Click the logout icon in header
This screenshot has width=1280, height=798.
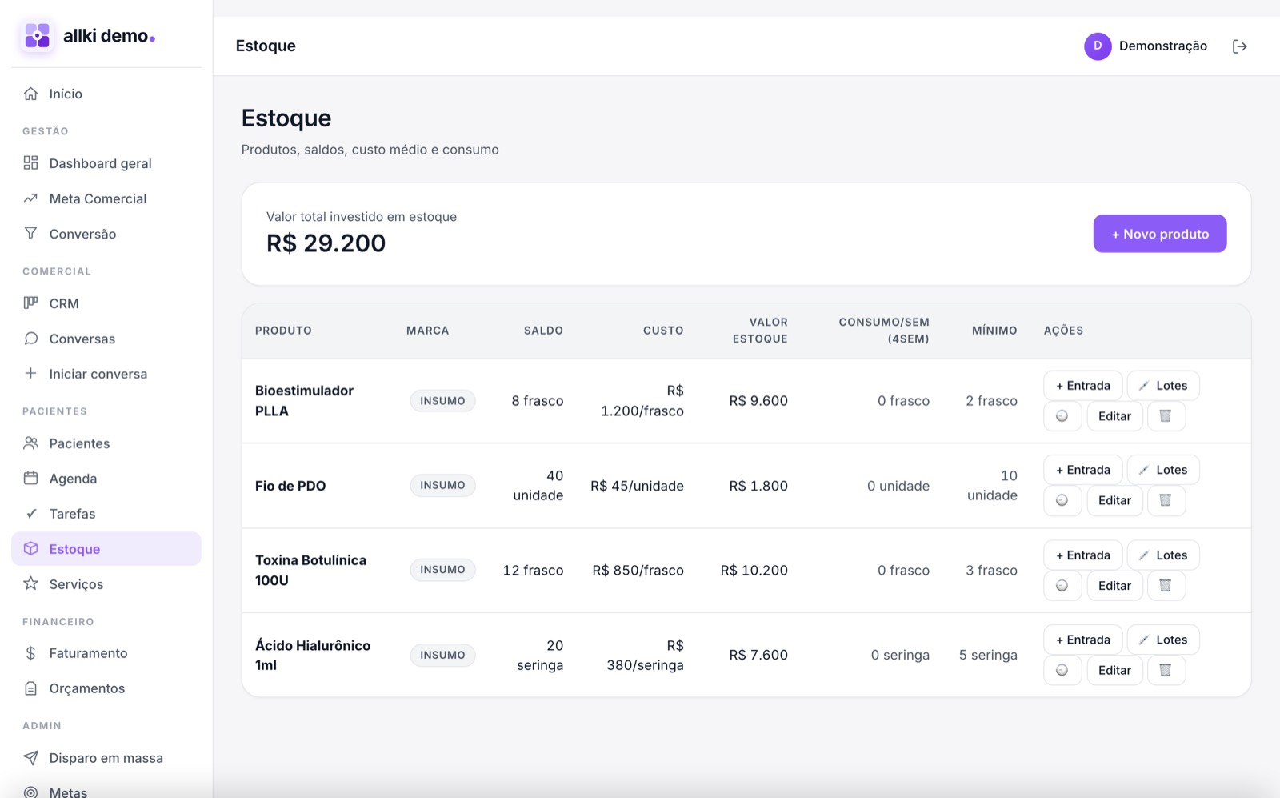[1239, 46]
